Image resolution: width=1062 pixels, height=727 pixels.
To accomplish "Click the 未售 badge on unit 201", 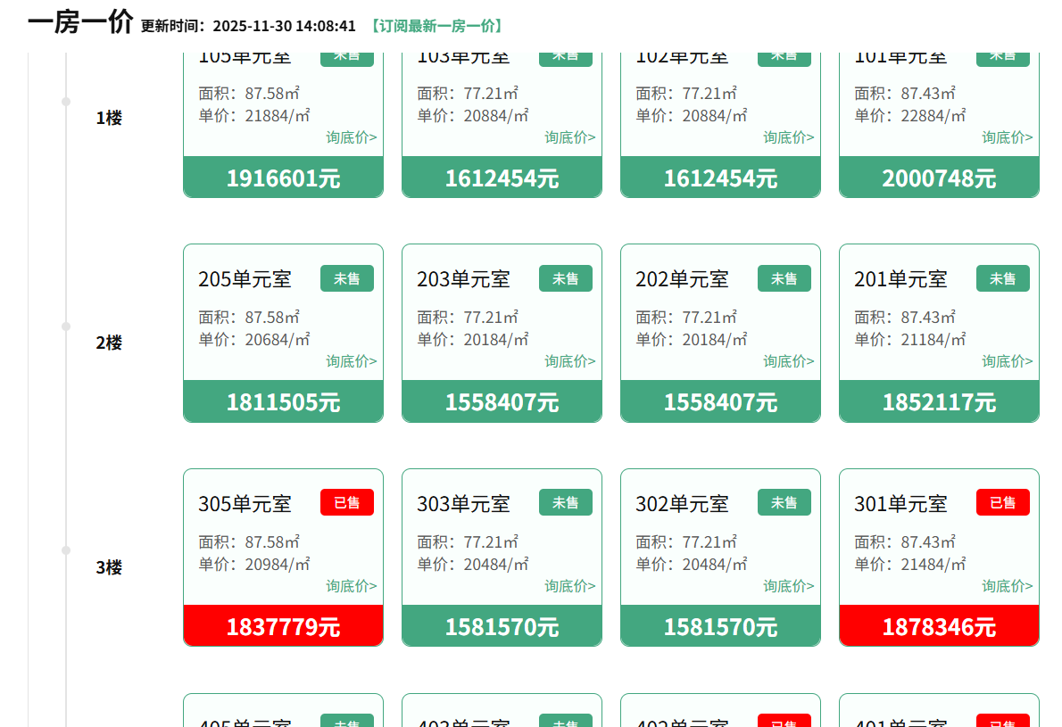I will [x=1002, y=278].
